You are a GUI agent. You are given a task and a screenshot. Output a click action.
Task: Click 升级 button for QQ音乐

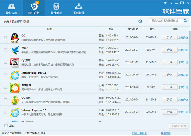click(x=170, y=100)
